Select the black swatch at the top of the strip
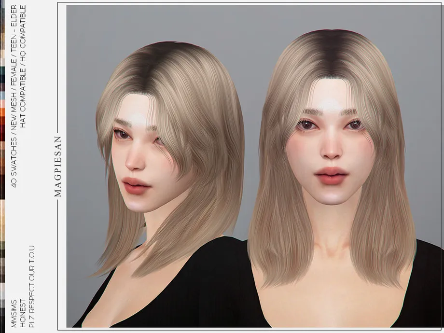Screen dimensions: 444x333 click(x=2, y=4)
